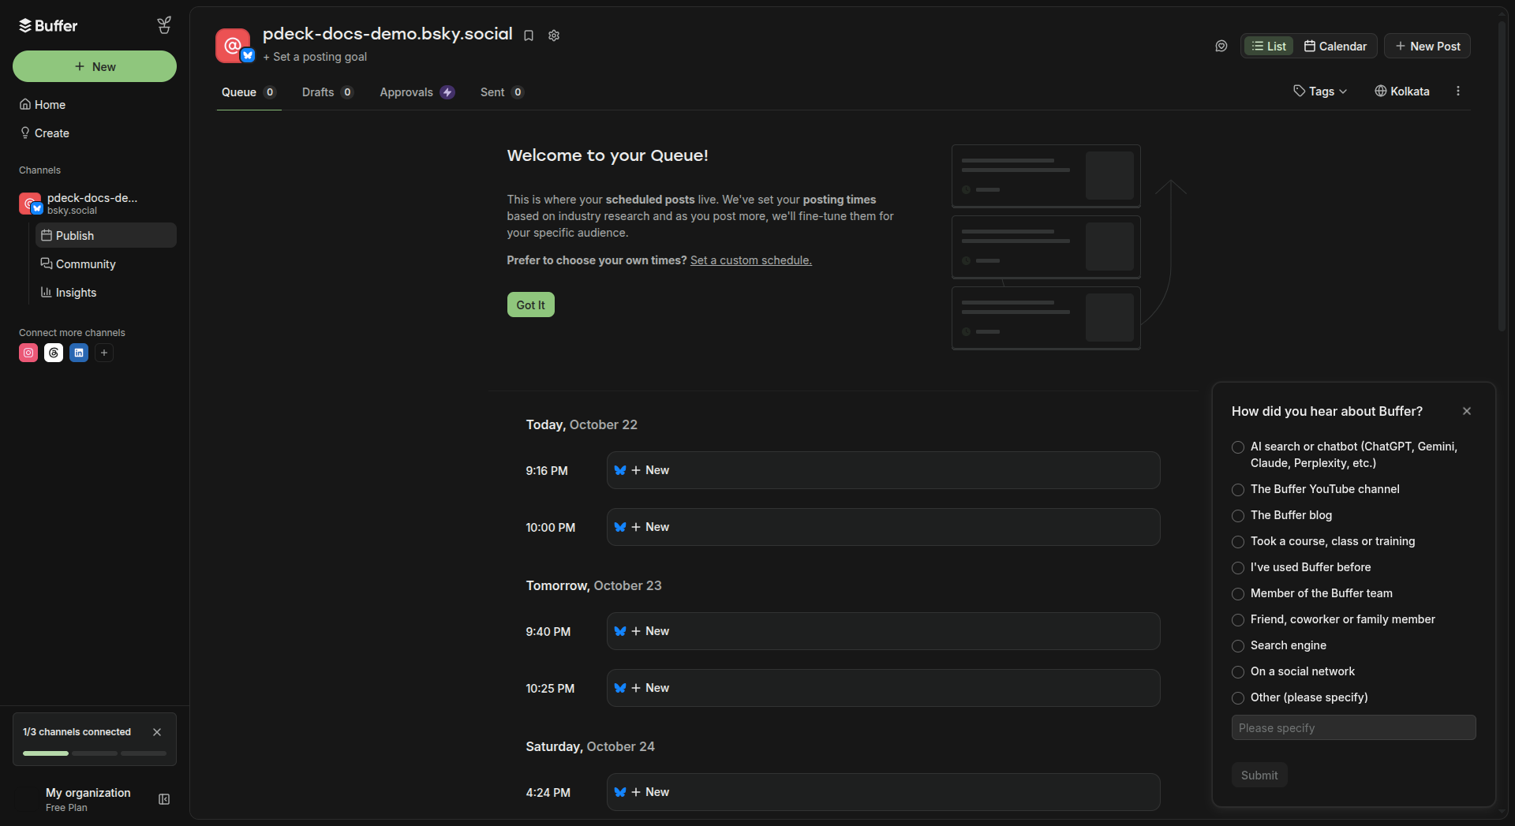Viewport: 1515px width, 826px height.
Task: Click the bookmark icon next to channel name
Action: [x=529, y=36]
